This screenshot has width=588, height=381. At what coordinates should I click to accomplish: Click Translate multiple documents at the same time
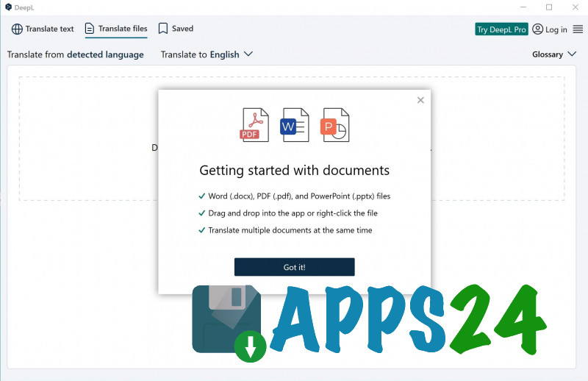(285, 230)
